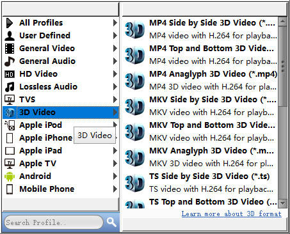Select the General Video category
This screenshot has height=234, width=290.
[61, 49]
